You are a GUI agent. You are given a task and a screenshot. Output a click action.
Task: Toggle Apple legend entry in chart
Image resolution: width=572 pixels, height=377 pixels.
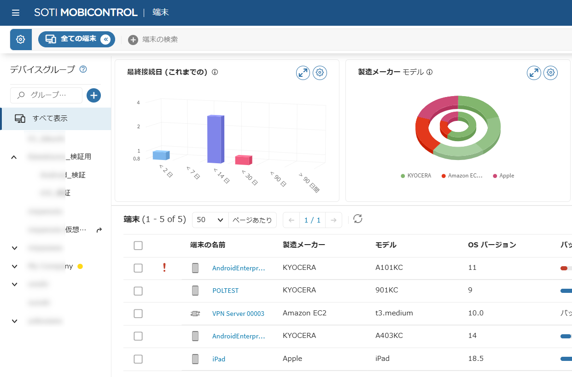pos(503,176)
